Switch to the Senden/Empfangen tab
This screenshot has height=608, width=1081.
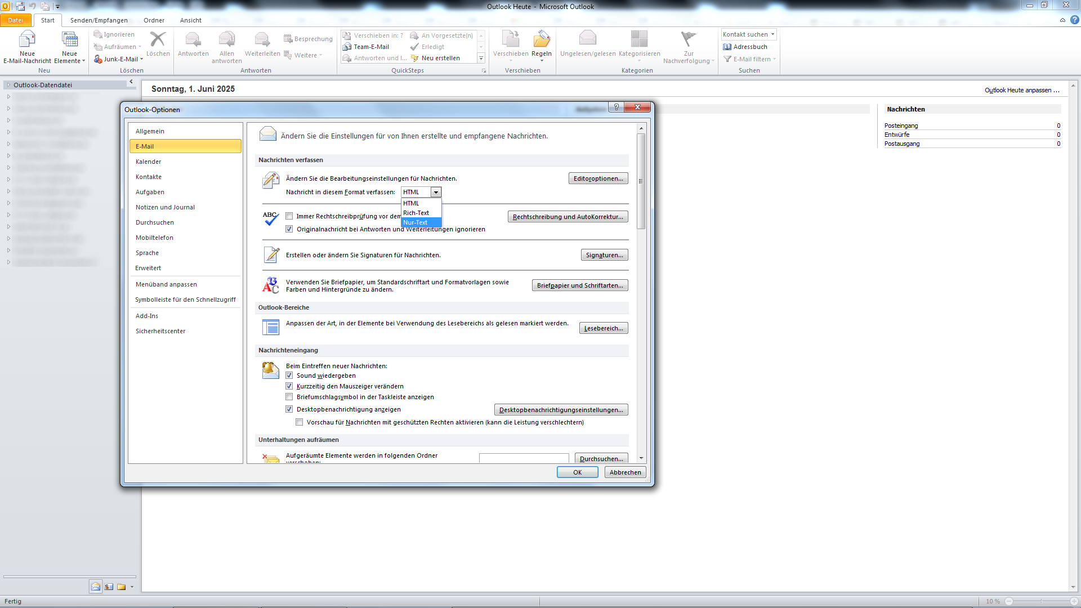(99, 20)
